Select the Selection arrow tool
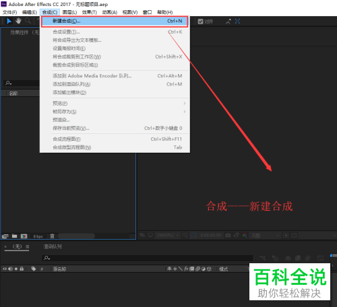 point(9,21)
